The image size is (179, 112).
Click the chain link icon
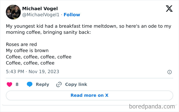[59, 85]
